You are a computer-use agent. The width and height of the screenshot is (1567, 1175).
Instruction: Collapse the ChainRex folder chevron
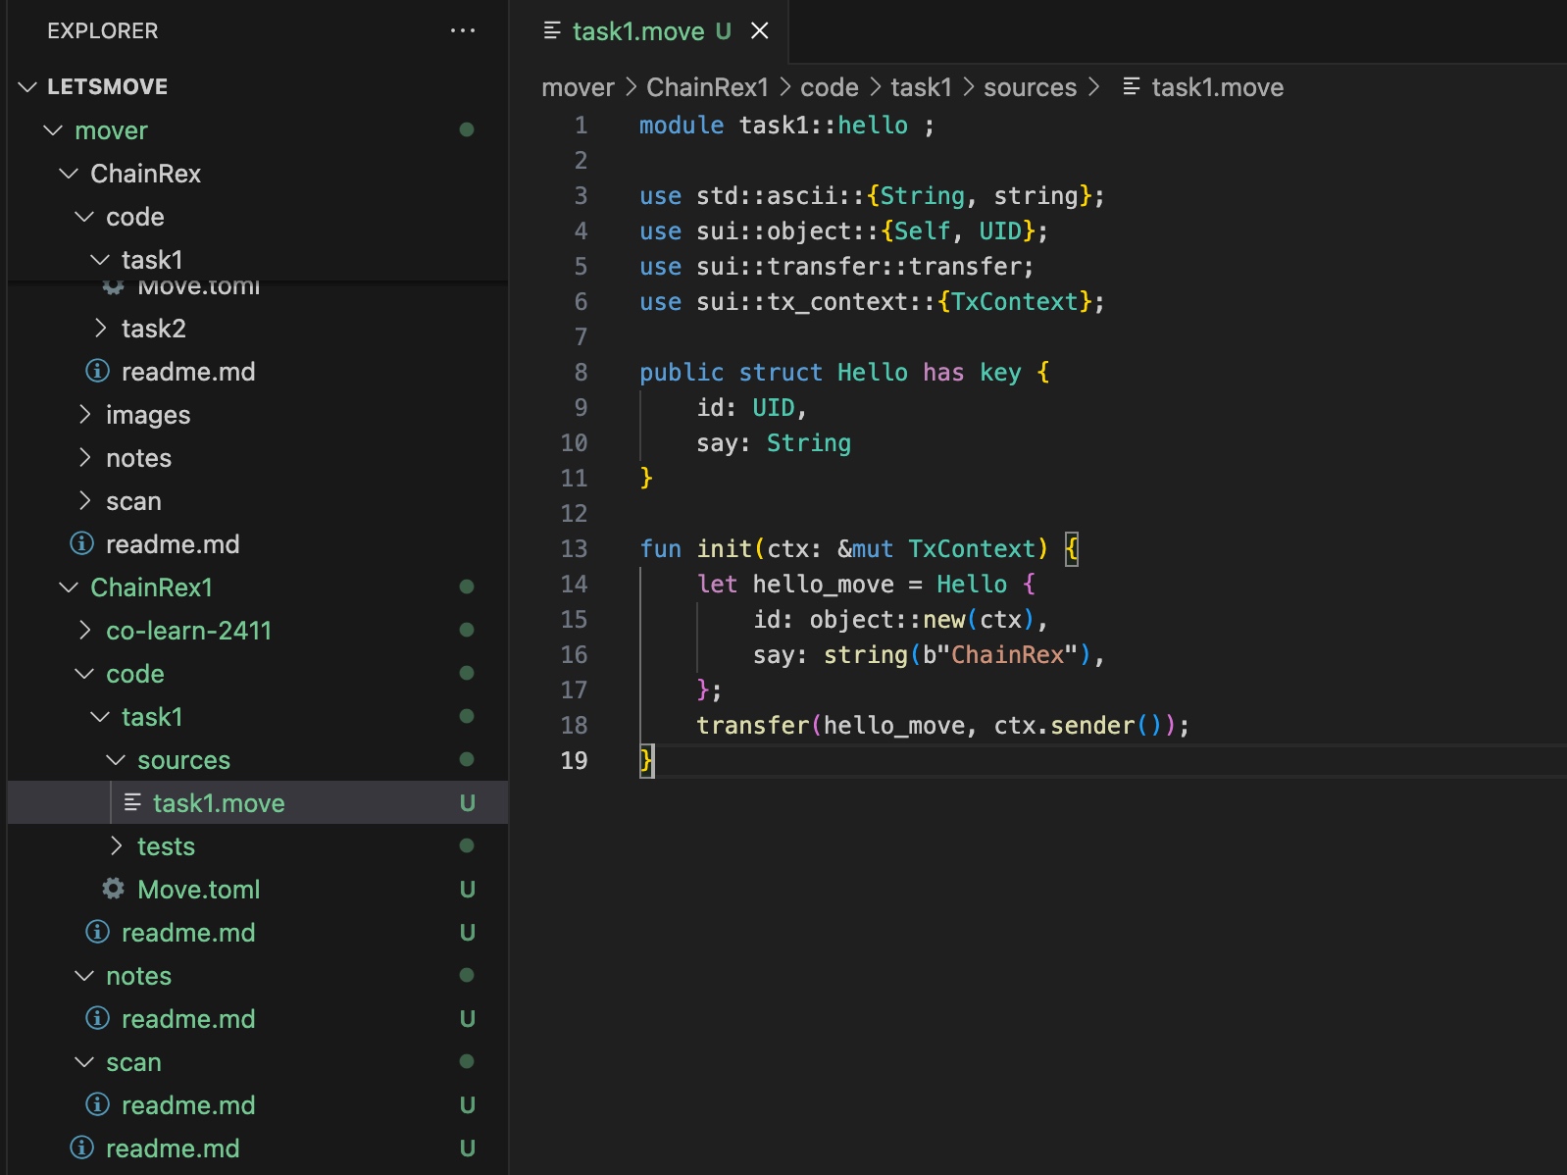(69, 174)
